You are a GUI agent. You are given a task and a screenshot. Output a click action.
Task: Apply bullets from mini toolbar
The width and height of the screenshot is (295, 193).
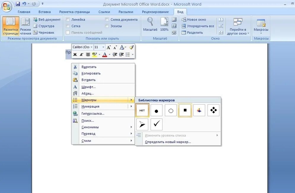coord(128,55)
